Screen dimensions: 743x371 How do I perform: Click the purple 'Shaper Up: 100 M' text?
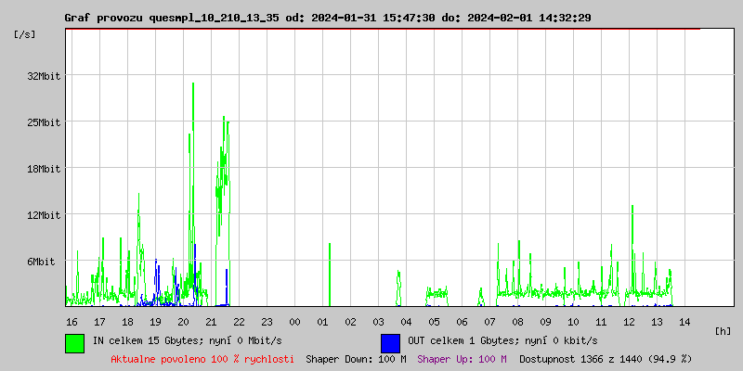[462, 359]
